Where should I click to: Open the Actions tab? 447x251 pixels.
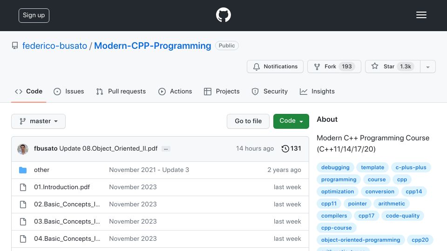point(175,92)
